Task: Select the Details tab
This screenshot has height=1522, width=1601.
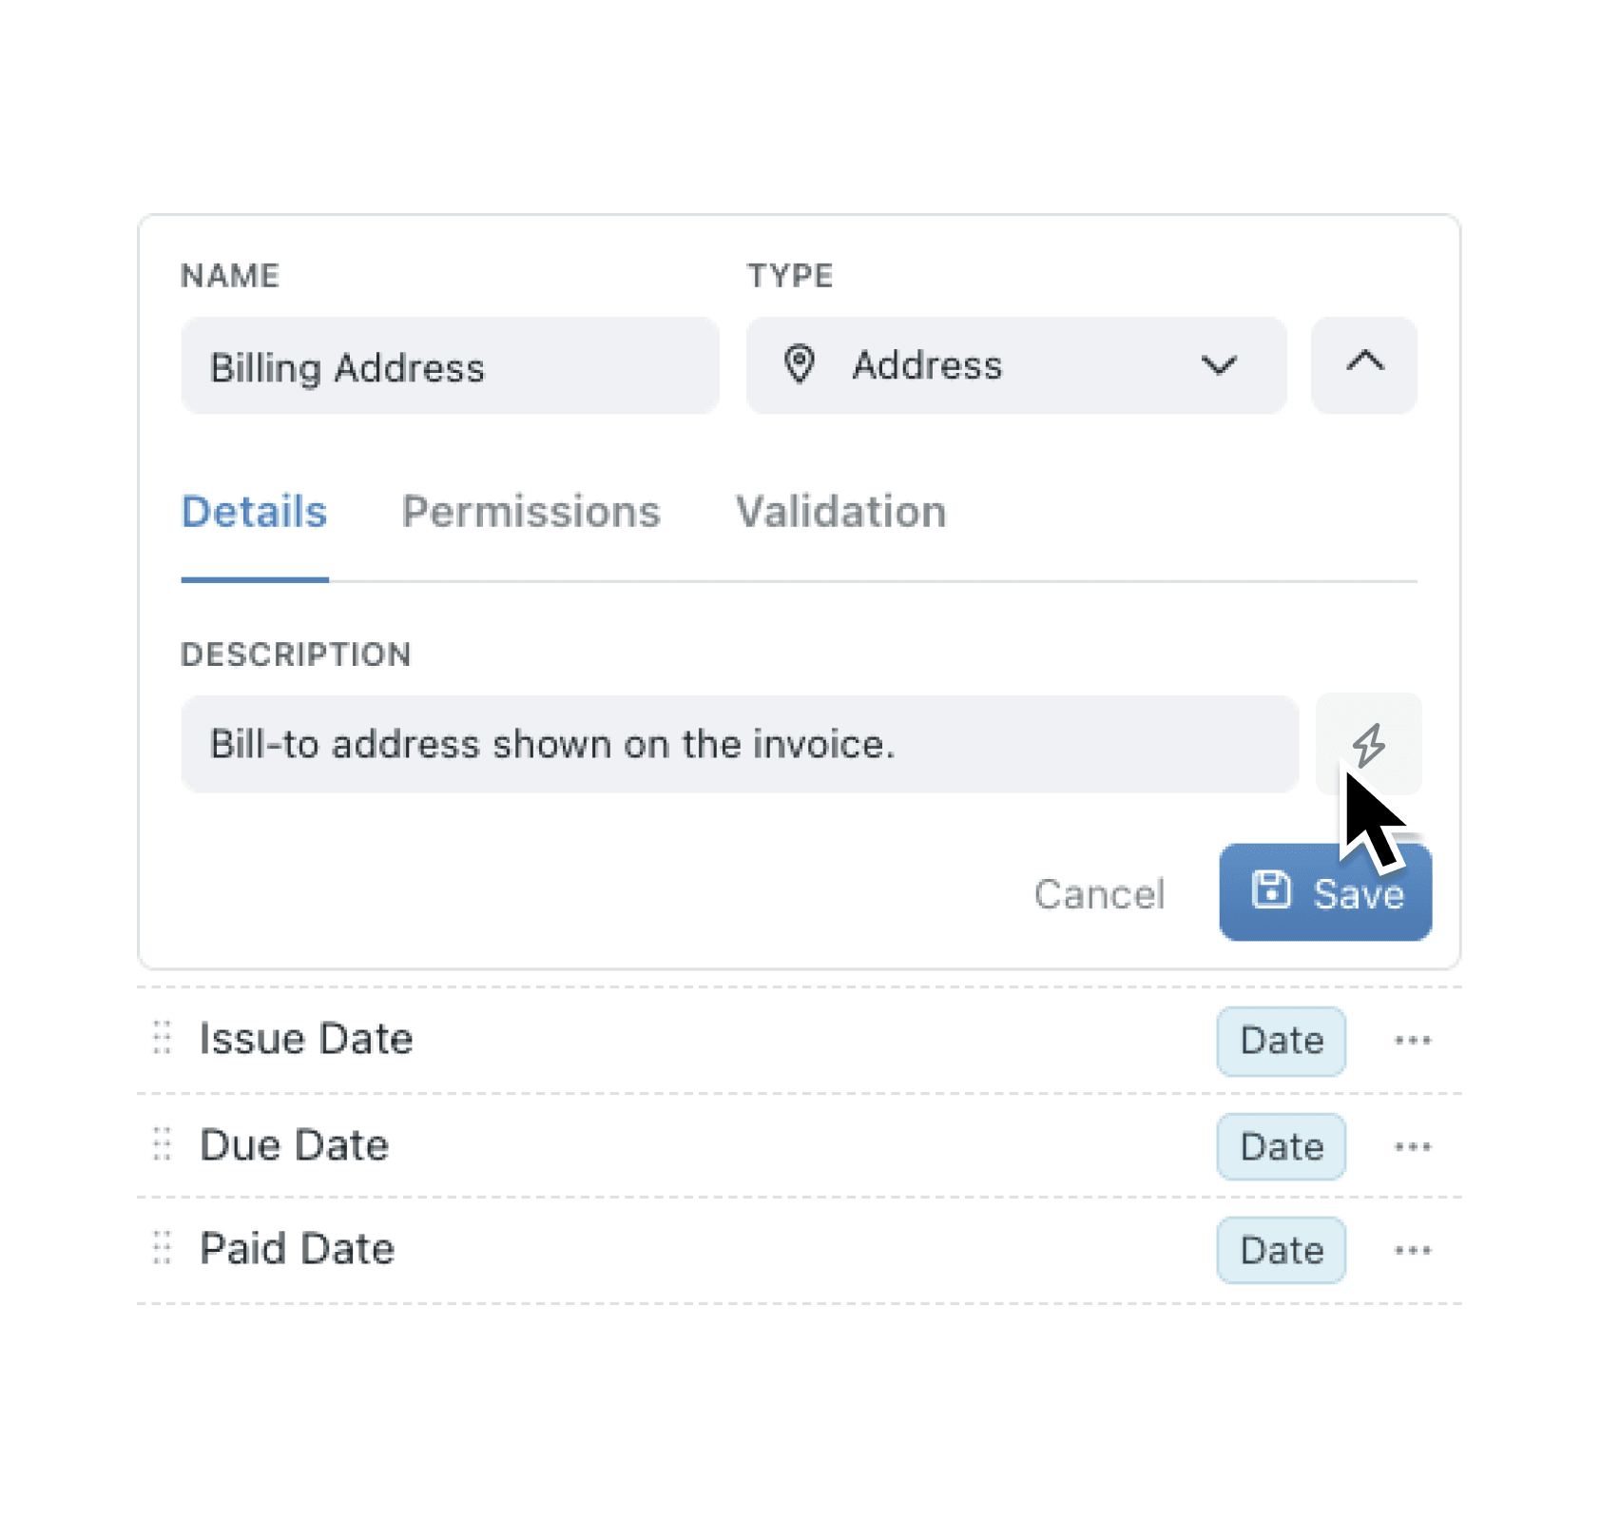Action: pyautogui.click(x=253, y=512)
